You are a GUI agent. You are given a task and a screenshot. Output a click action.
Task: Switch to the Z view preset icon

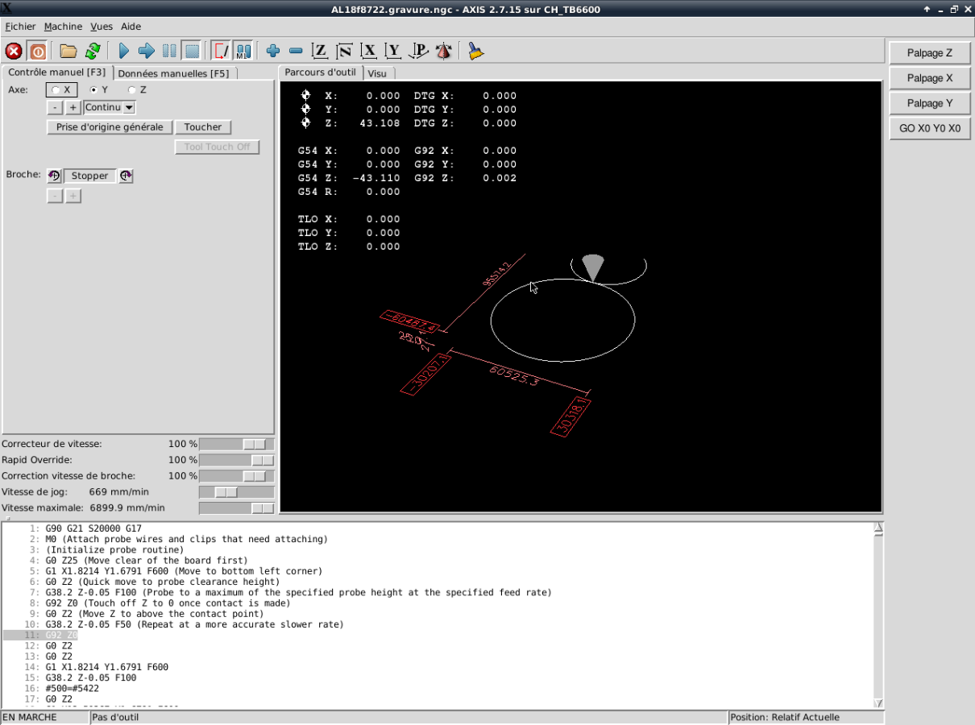coord(320,52)
